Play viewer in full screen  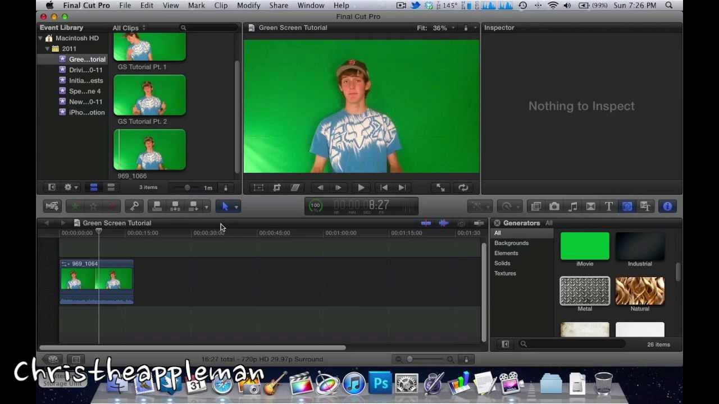441,188
